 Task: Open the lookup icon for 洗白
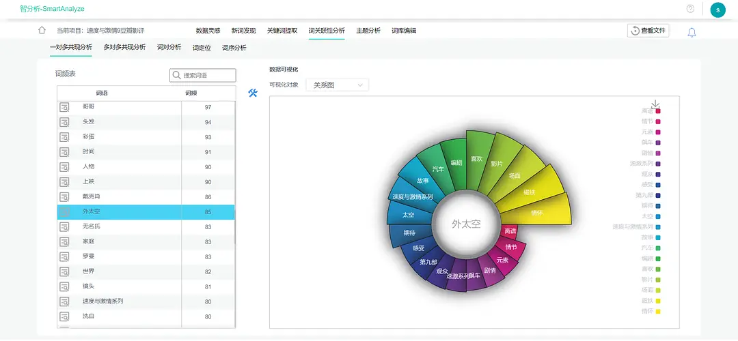[64, 316]
